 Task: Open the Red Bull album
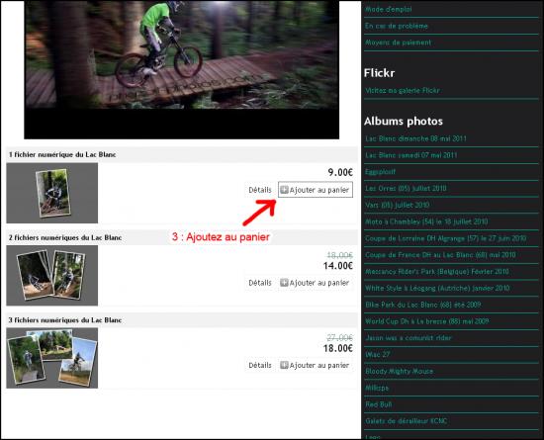[379, 404]
